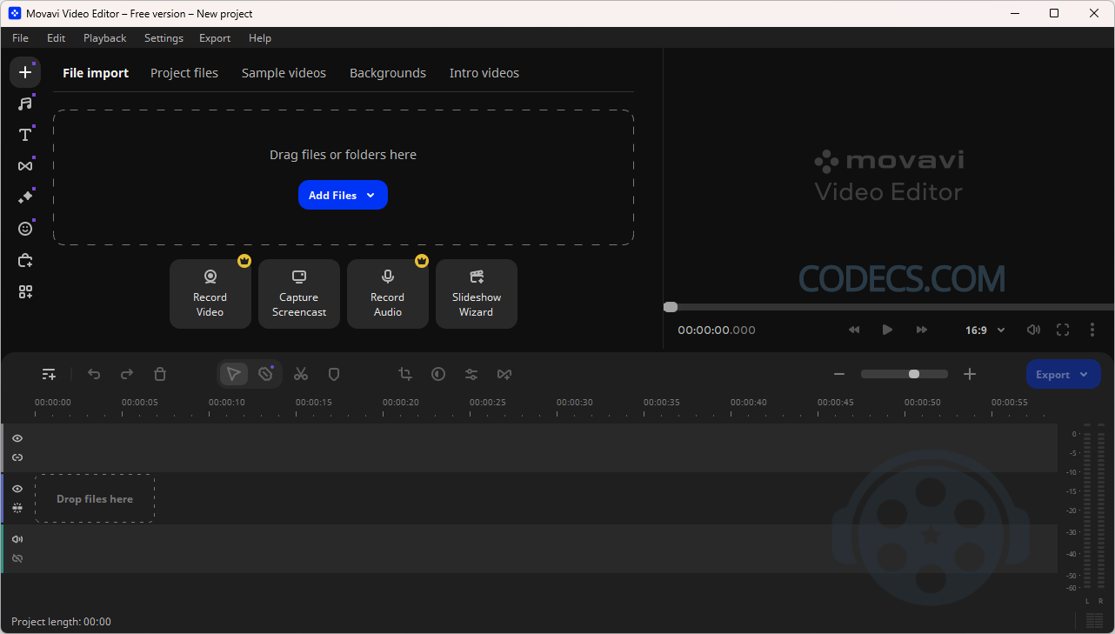This screenshot has width=1115, height=634.
Task: Toggle visibility of the overlay track
Action: [17, 438]
